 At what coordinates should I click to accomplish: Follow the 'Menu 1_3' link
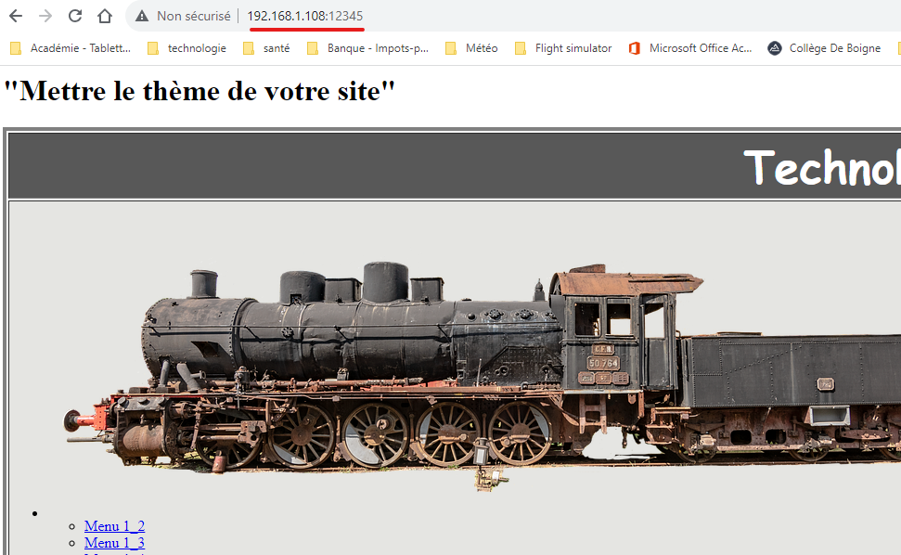pyautogui.click(x=114, y=543)
